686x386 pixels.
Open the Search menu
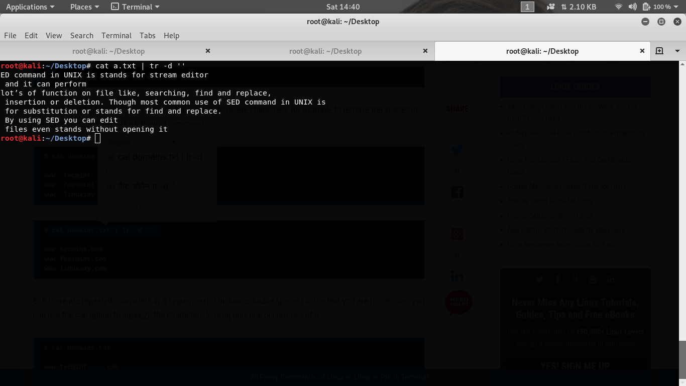pyautogui.click(x=82, y=35)
